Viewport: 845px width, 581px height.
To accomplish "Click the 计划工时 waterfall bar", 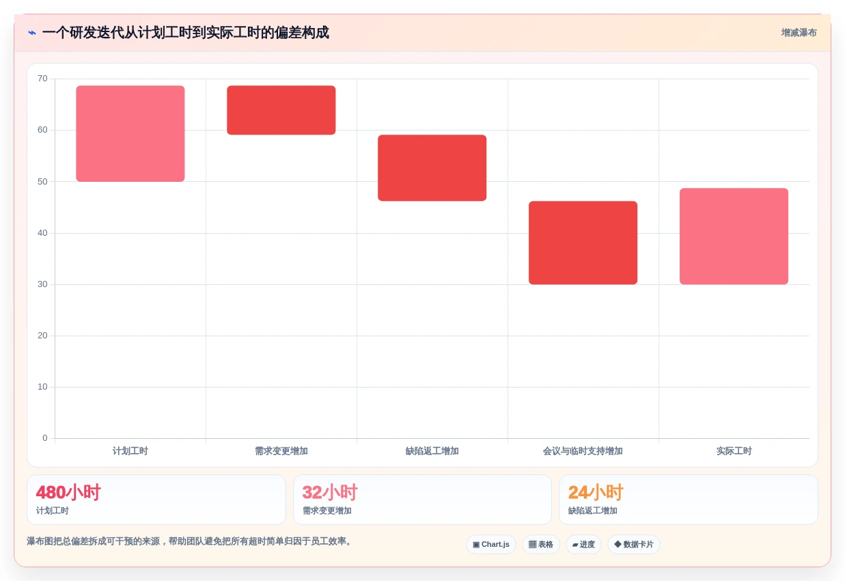I will (130, 133).
